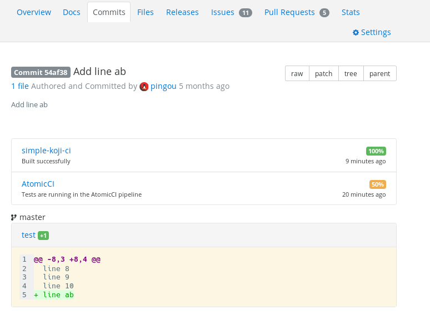Open the Releases tab

pyautogui.click(x=182, y=12)
